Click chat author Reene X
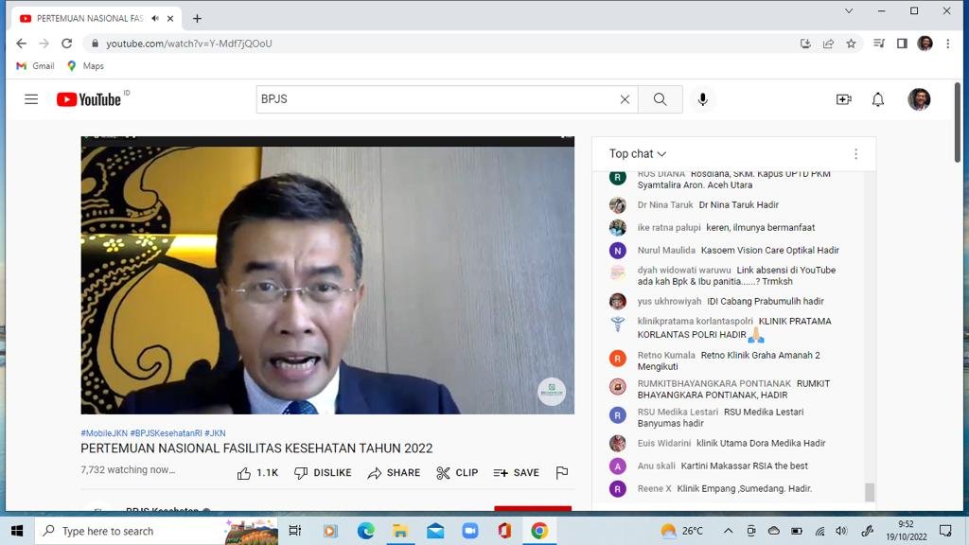Screen dimensions: 969x545 [655, 489]
